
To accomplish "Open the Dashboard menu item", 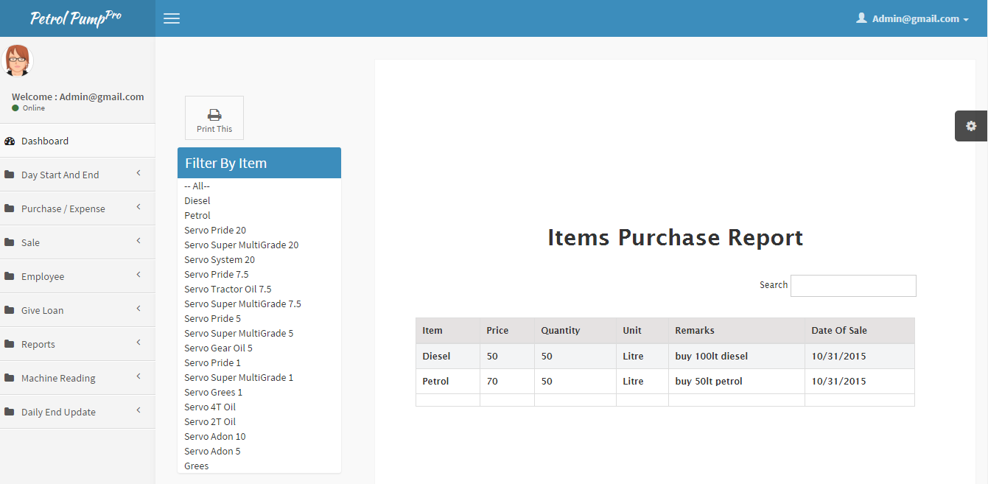I will pyautogui.click(x=77, y=141).
